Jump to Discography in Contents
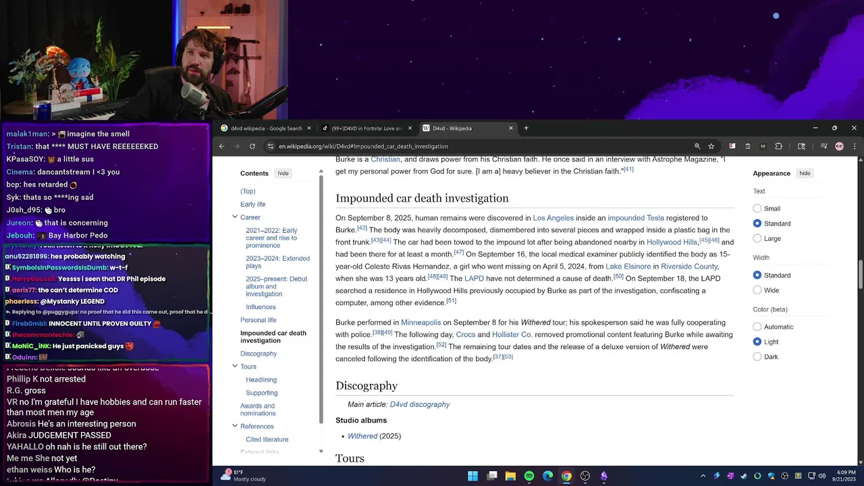This screenshot has width=864, height=486. coord(259,354)
